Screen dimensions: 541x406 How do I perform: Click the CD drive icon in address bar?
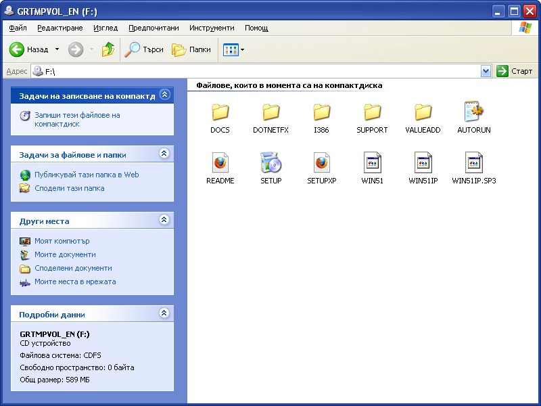37,71
